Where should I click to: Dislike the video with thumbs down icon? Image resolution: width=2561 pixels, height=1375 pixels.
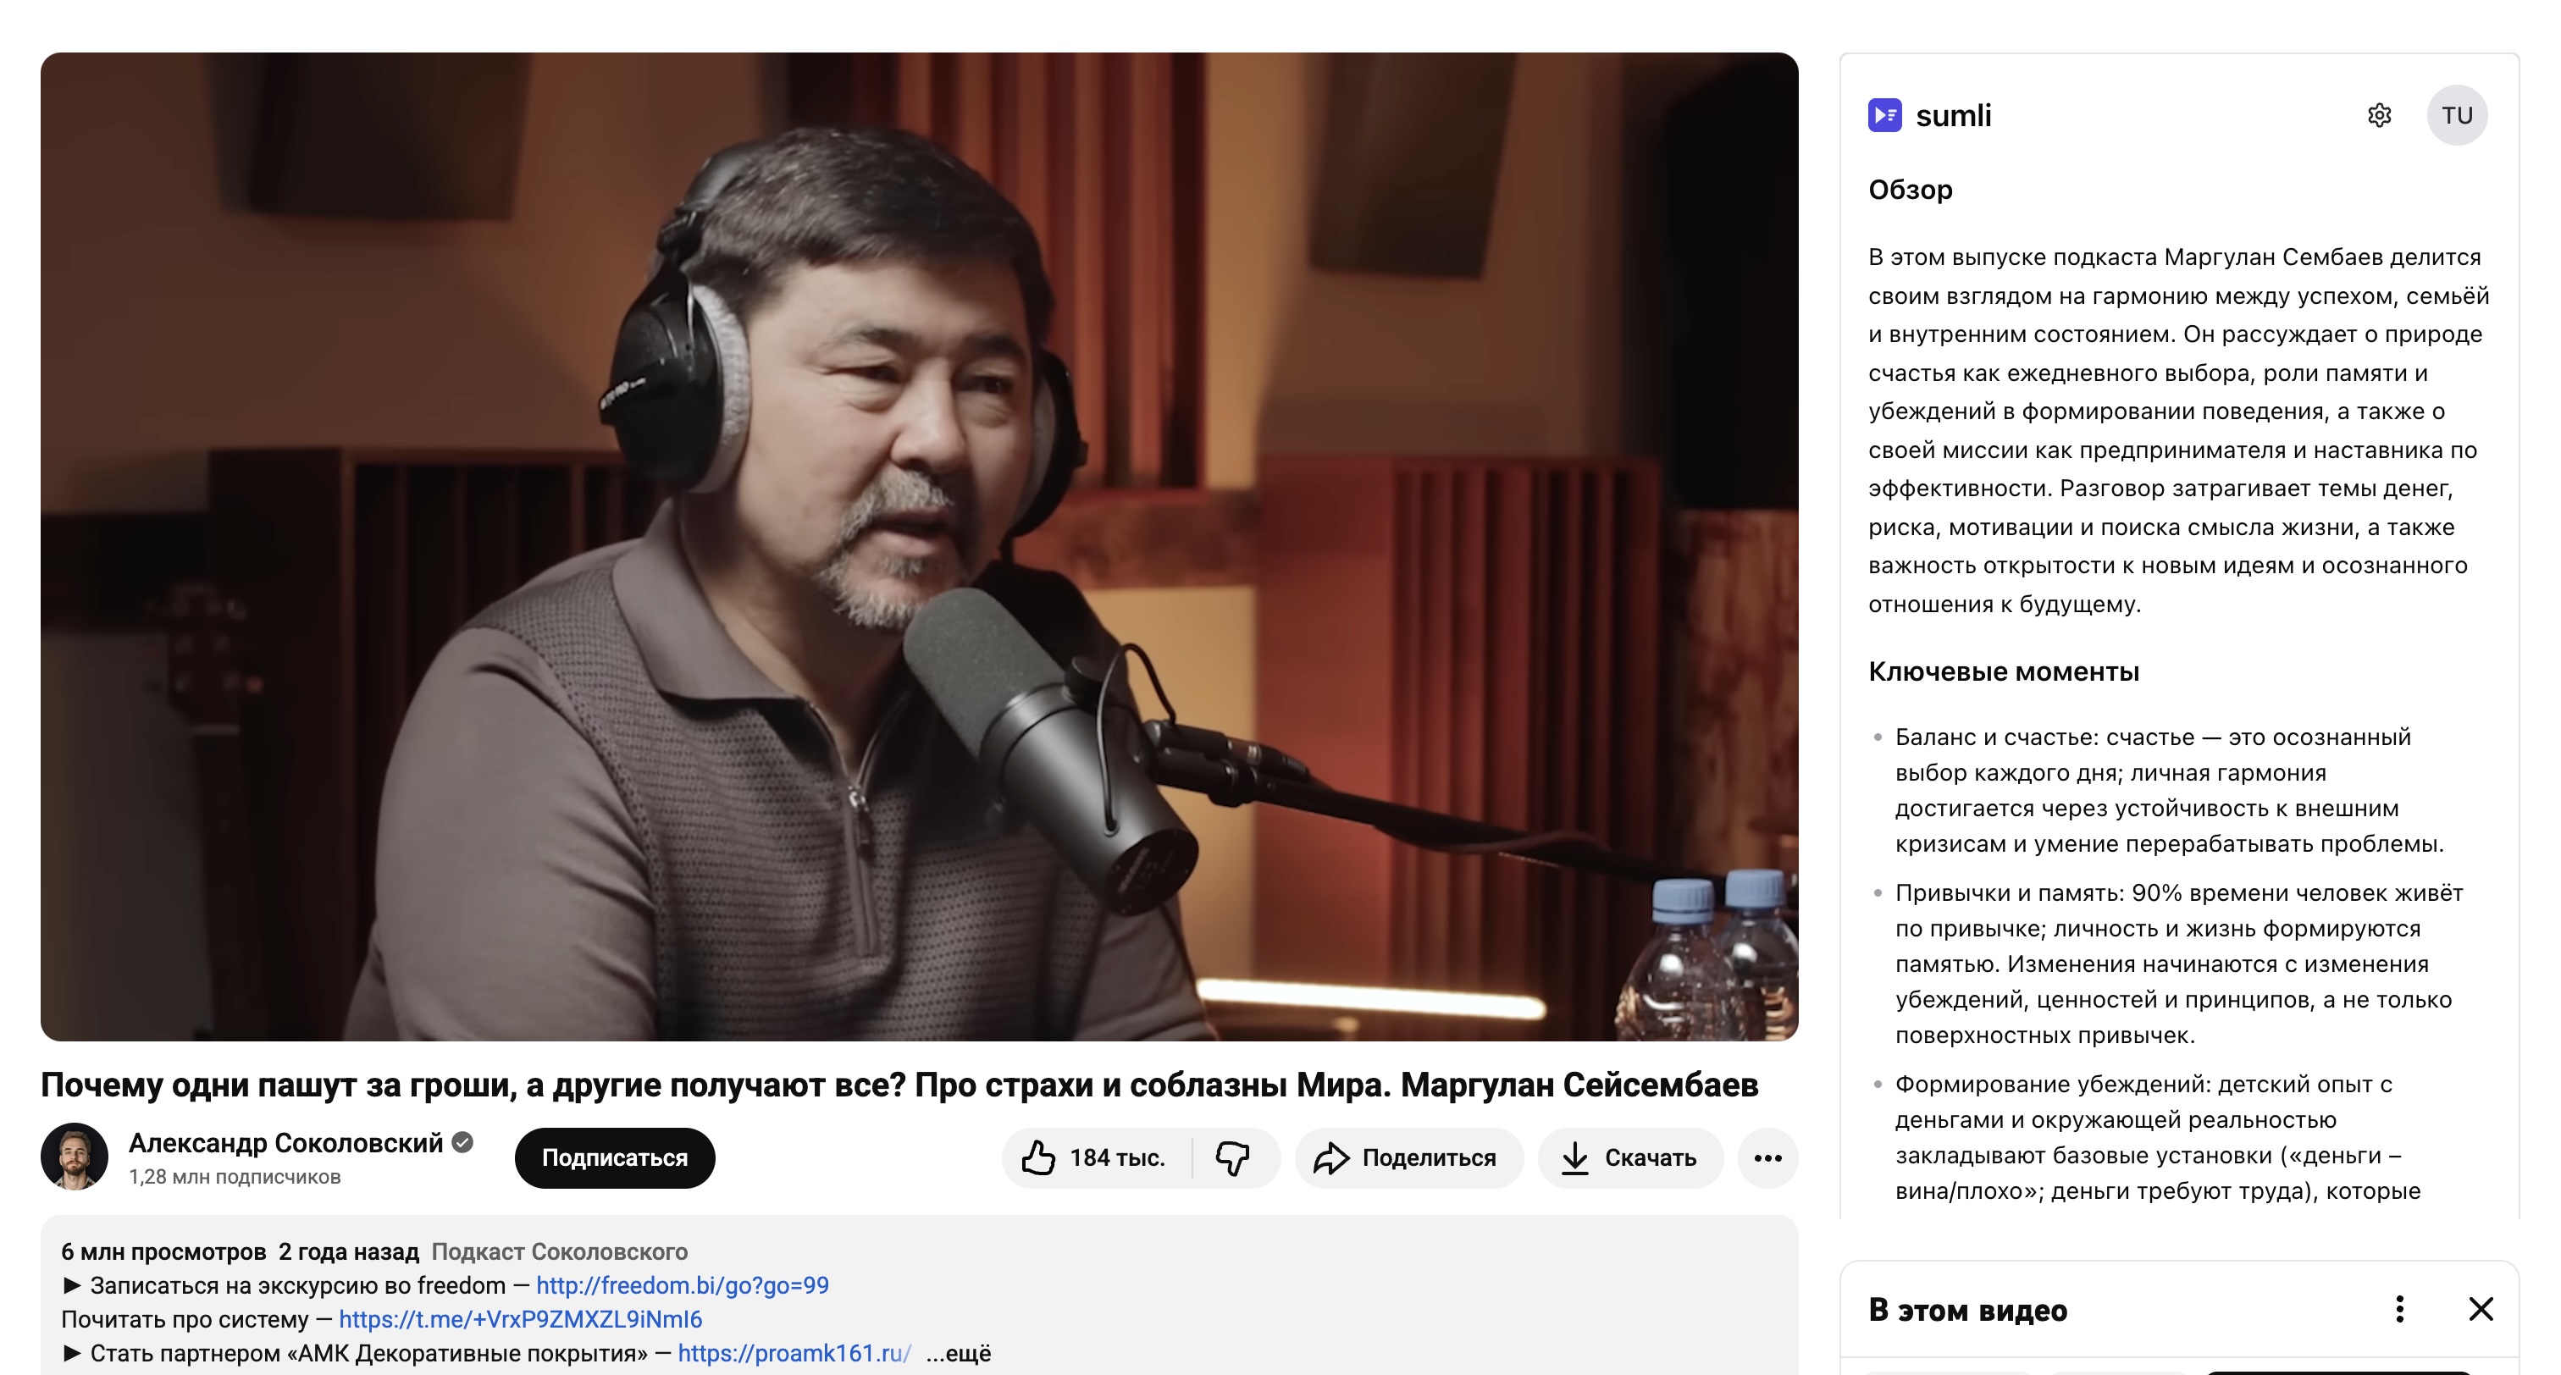coord(1235,1157)
